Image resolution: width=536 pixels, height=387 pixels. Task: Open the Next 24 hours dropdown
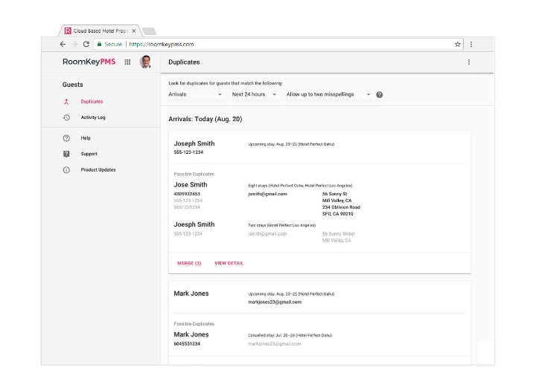coord(254,95)
